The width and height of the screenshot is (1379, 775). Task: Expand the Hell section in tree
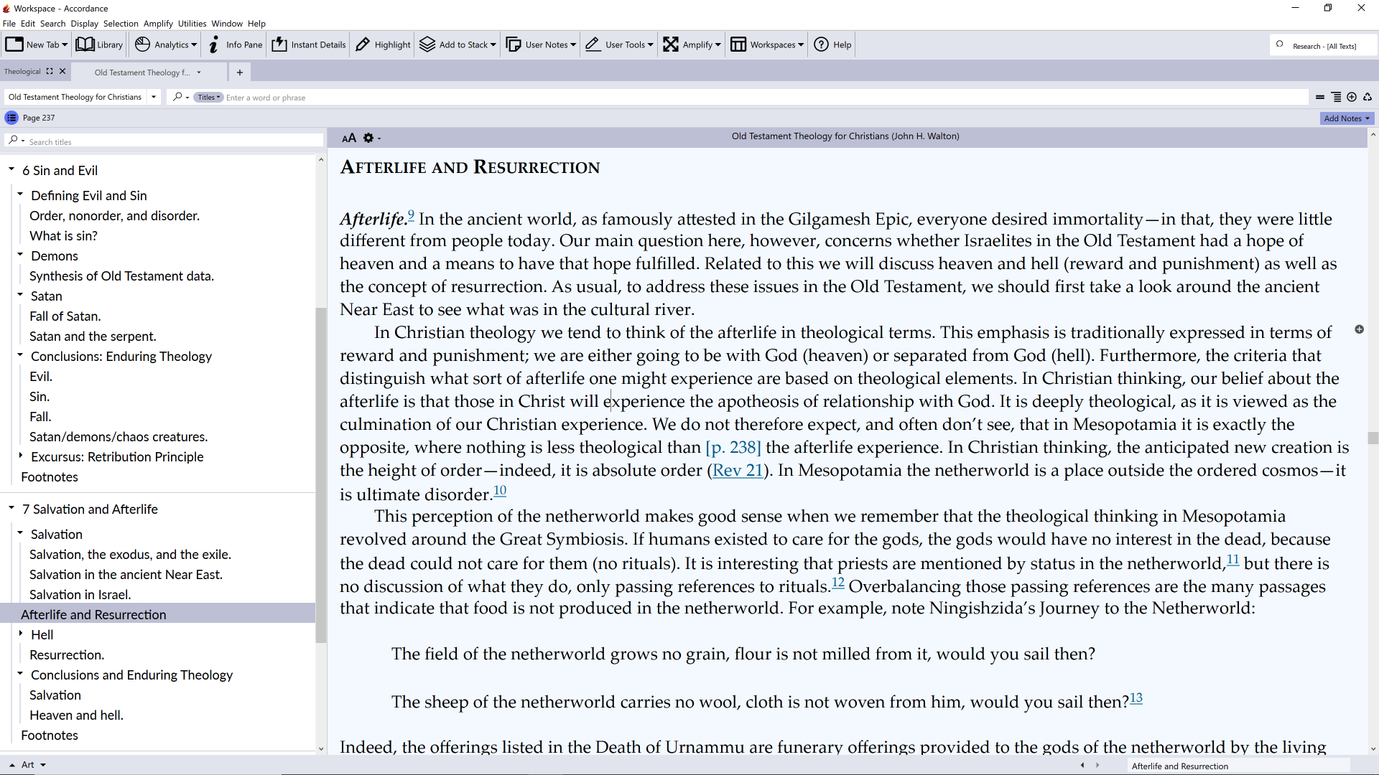coord(20,634)
